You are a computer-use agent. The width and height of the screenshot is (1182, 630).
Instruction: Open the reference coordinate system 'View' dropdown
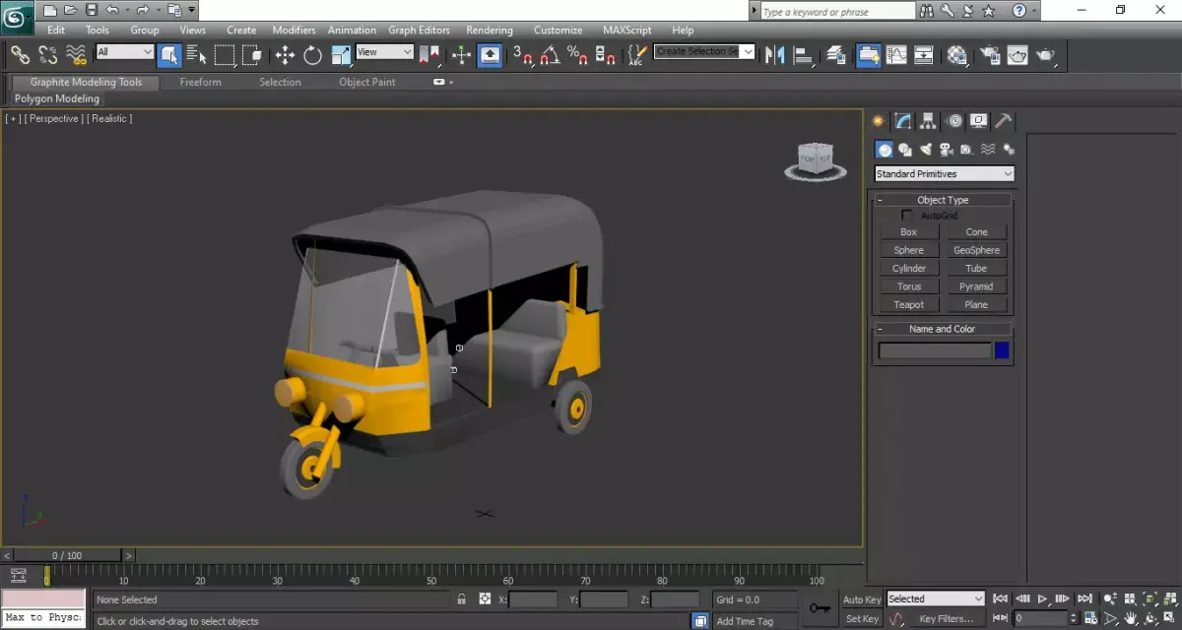tap(384, 52)
